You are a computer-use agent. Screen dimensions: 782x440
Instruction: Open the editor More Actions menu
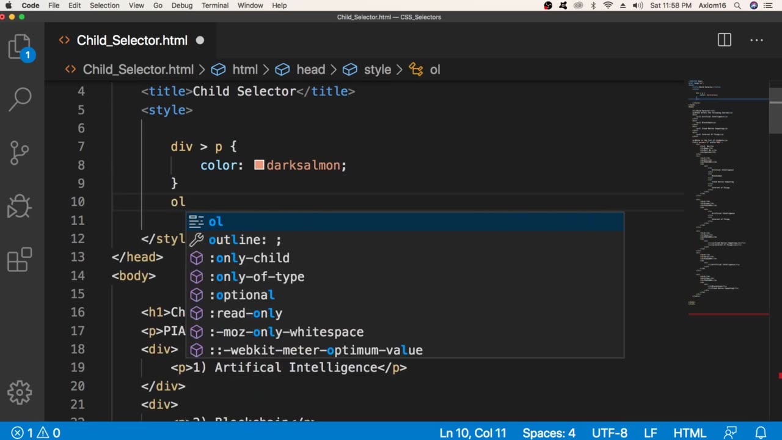(x=757, y=40)
